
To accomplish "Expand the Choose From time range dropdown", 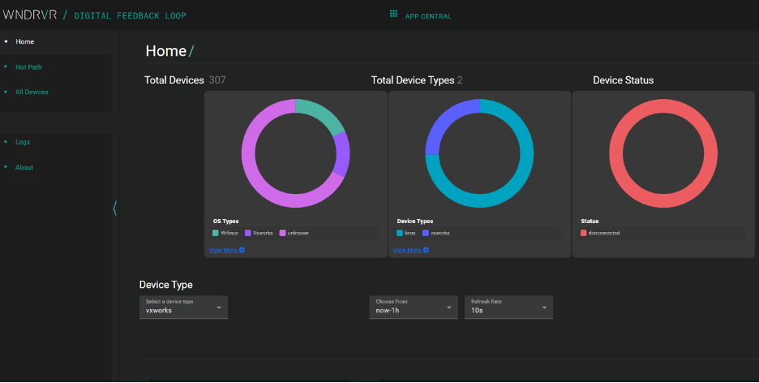I will pos(413,307).
